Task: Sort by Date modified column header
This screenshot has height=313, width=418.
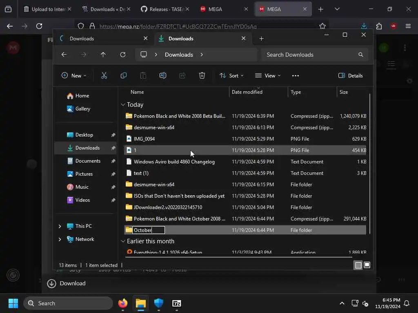Action: [x=247, y=92]
